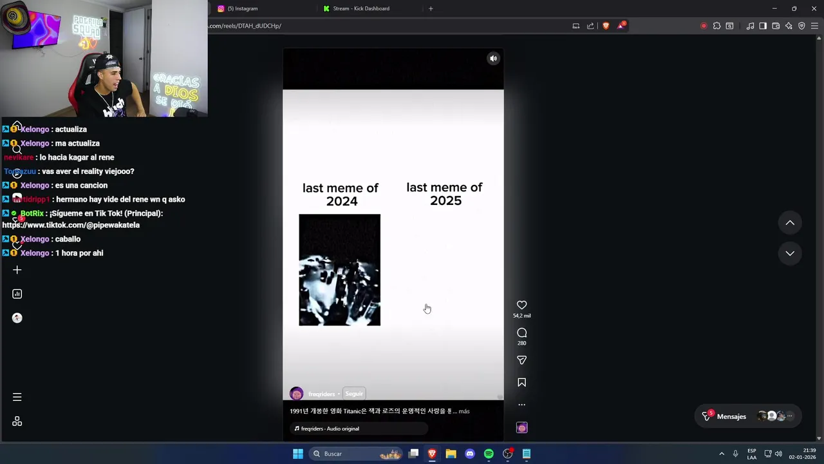Viewport: 824px width, 464px height.
Task: Open the media control music note icon
Action: [x=750, y=26]
